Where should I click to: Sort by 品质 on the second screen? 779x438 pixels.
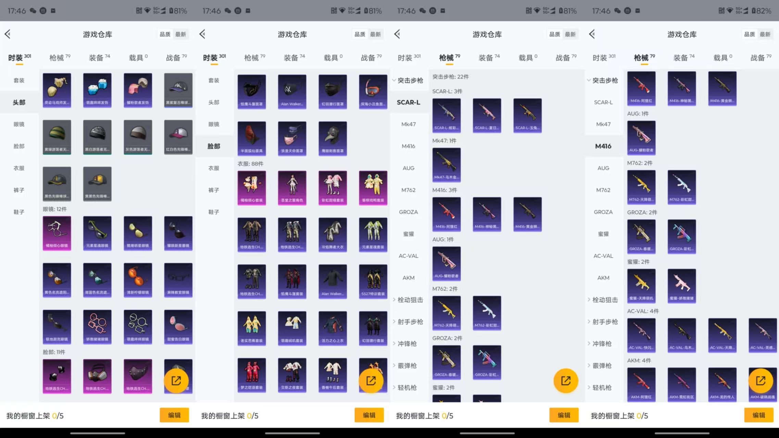tap(360, 34)
